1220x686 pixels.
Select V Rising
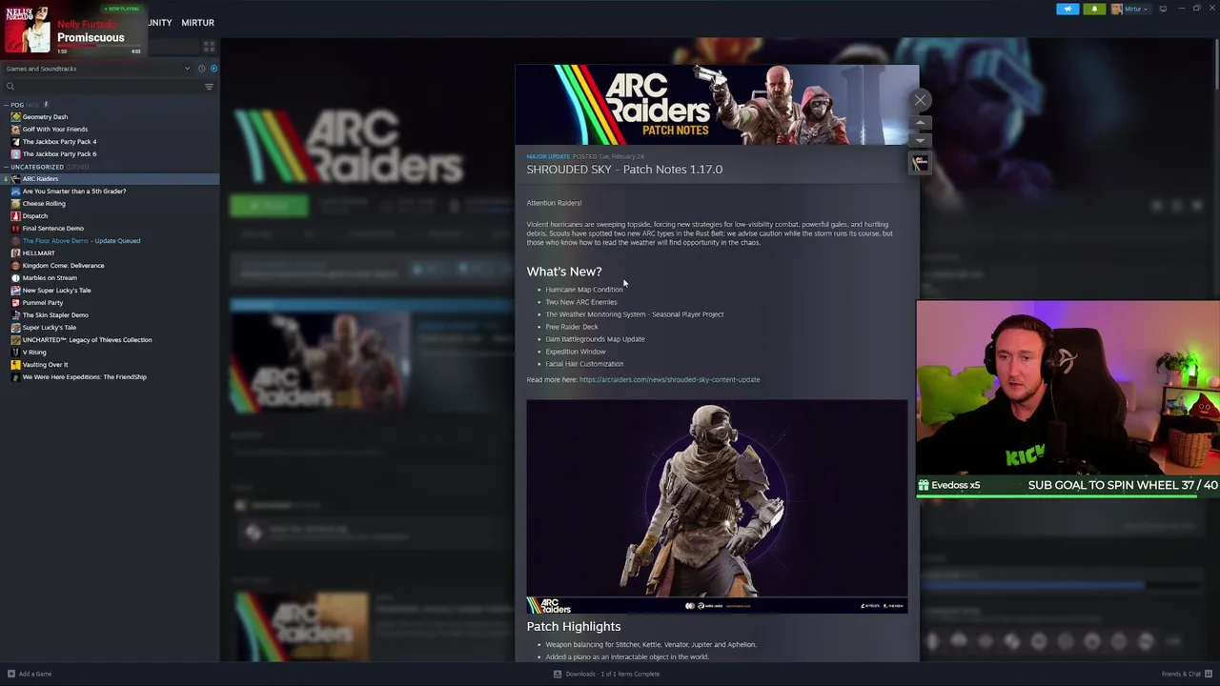click(34, 353)
